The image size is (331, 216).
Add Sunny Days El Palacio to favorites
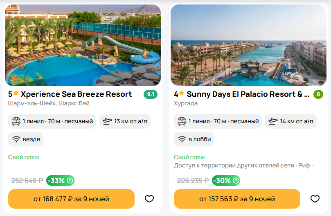coord(315,199)
